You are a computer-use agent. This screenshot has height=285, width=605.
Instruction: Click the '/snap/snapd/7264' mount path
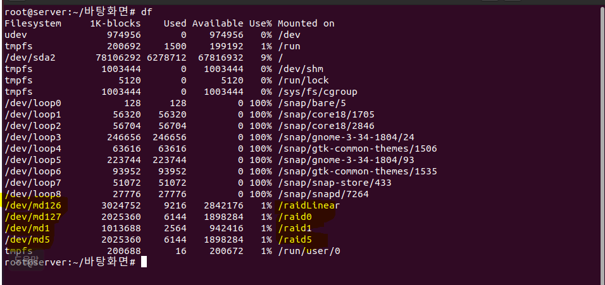pyautogui.click(x=323, y=194)
